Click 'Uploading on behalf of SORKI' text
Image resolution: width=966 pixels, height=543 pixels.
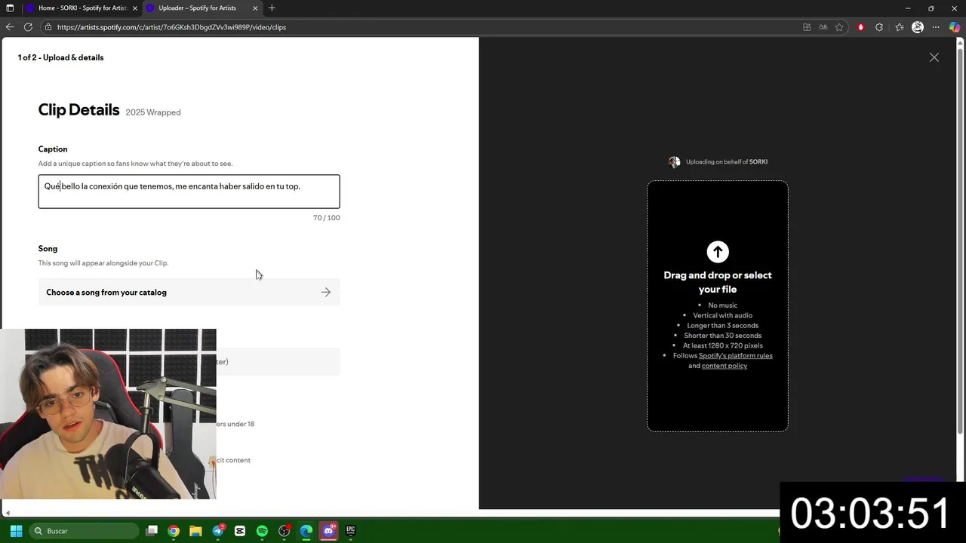pos(727,162)
